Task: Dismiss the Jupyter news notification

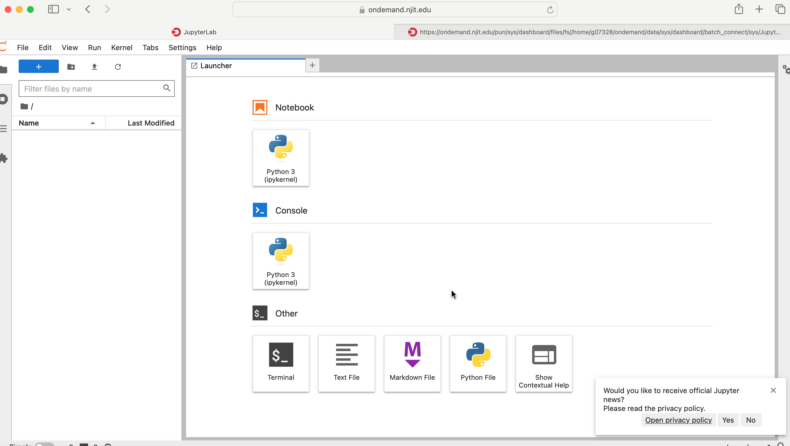Action: [773, 390]
